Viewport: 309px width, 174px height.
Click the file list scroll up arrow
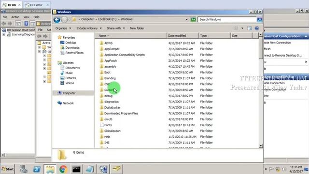pos(261,35)
